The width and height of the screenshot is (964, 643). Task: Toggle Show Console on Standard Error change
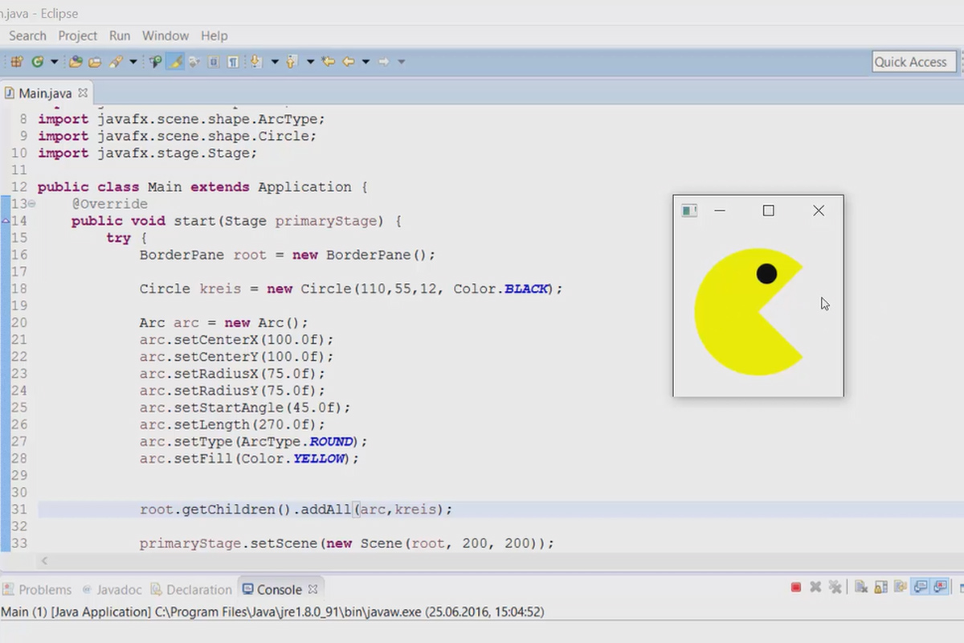click(x=939, y=587)
